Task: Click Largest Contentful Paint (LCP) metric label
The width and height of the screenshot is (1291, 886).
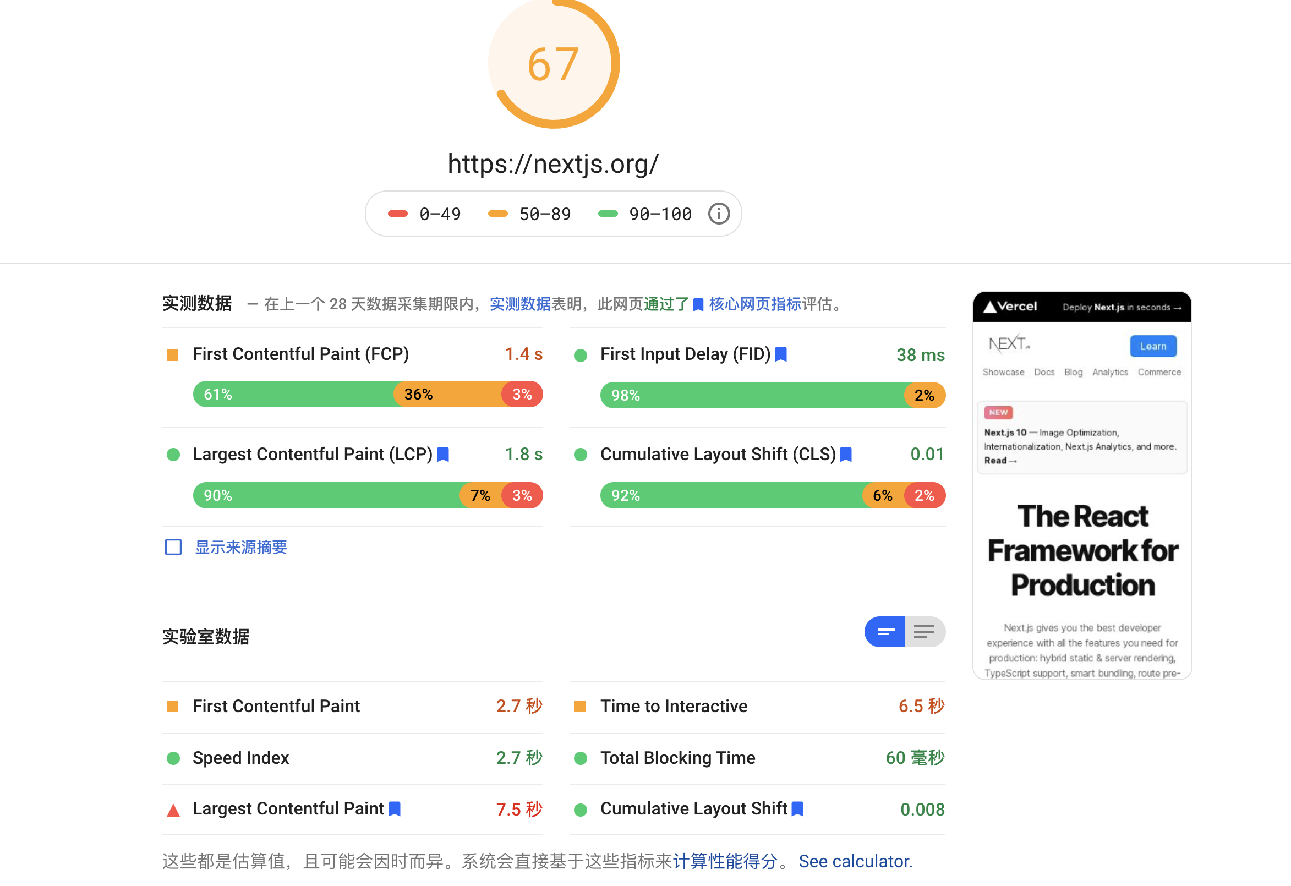Action: pos(313,455)
